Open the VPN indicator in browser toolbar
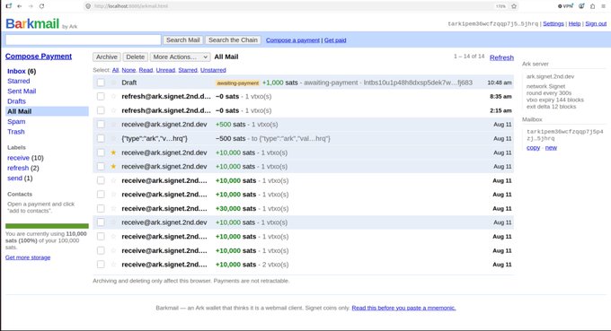This screenshot has height=331, width=611. coord(566,6)
